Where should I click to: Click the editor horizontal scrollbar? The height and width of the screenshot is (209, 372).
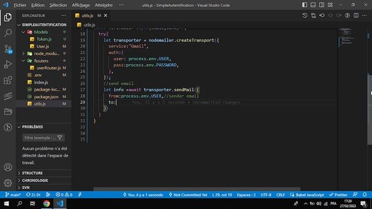pos(197,189)
